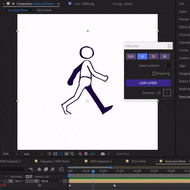Viewport: 190px width, 190px height.
Task: Switch to the Layer 0000.png tab
Action: tap(84, 4)
